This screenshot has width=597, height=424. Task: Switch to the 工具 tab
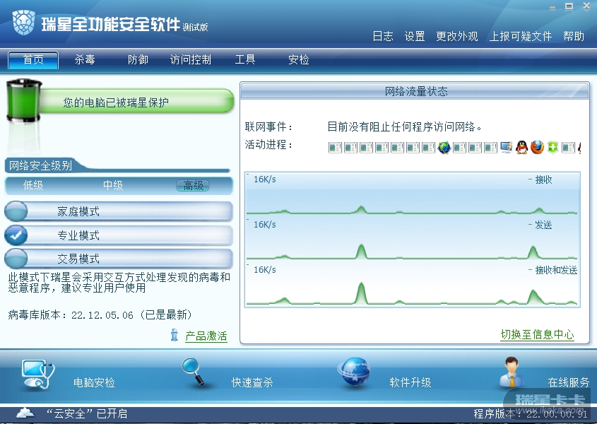point(245,59)
